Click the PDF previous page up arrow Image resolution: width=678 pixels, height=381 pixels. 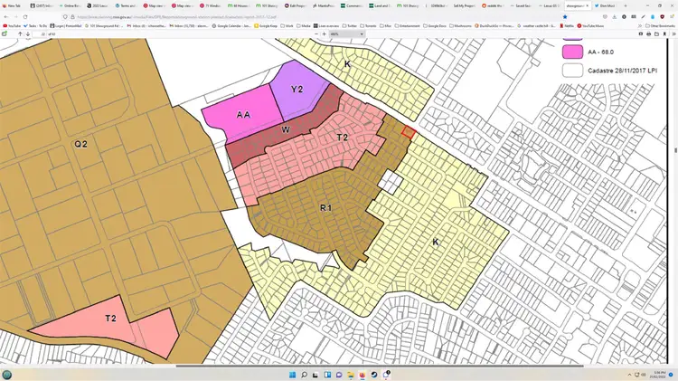20,34
